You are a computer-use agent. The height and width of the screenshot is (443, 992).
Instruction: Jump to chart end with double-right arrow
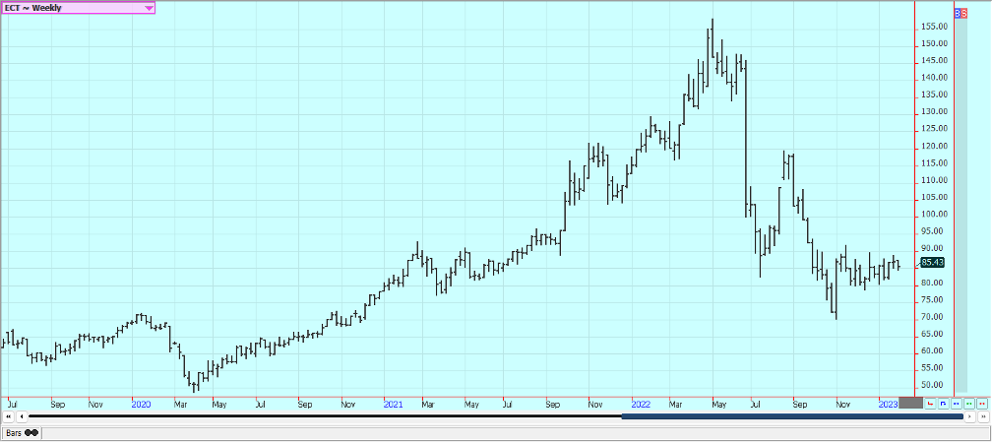point(983,417)
